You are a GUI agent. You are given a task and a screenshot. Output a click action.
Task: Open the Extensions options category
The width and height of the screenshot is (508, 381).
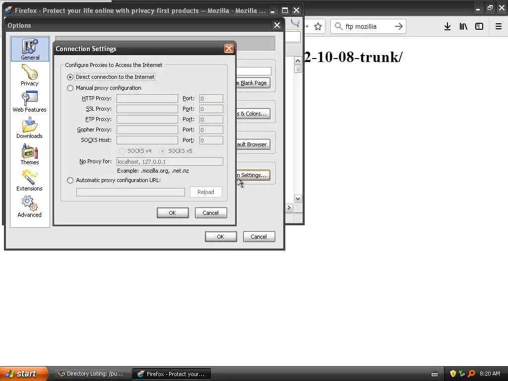30,180
